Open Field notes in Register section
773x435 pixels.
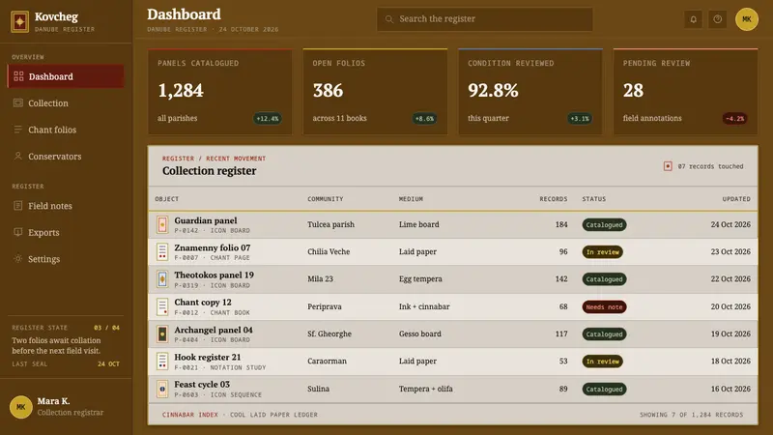[66, 206]
